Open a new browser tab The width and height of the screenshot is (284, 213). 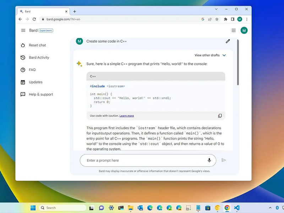[75, 11]
